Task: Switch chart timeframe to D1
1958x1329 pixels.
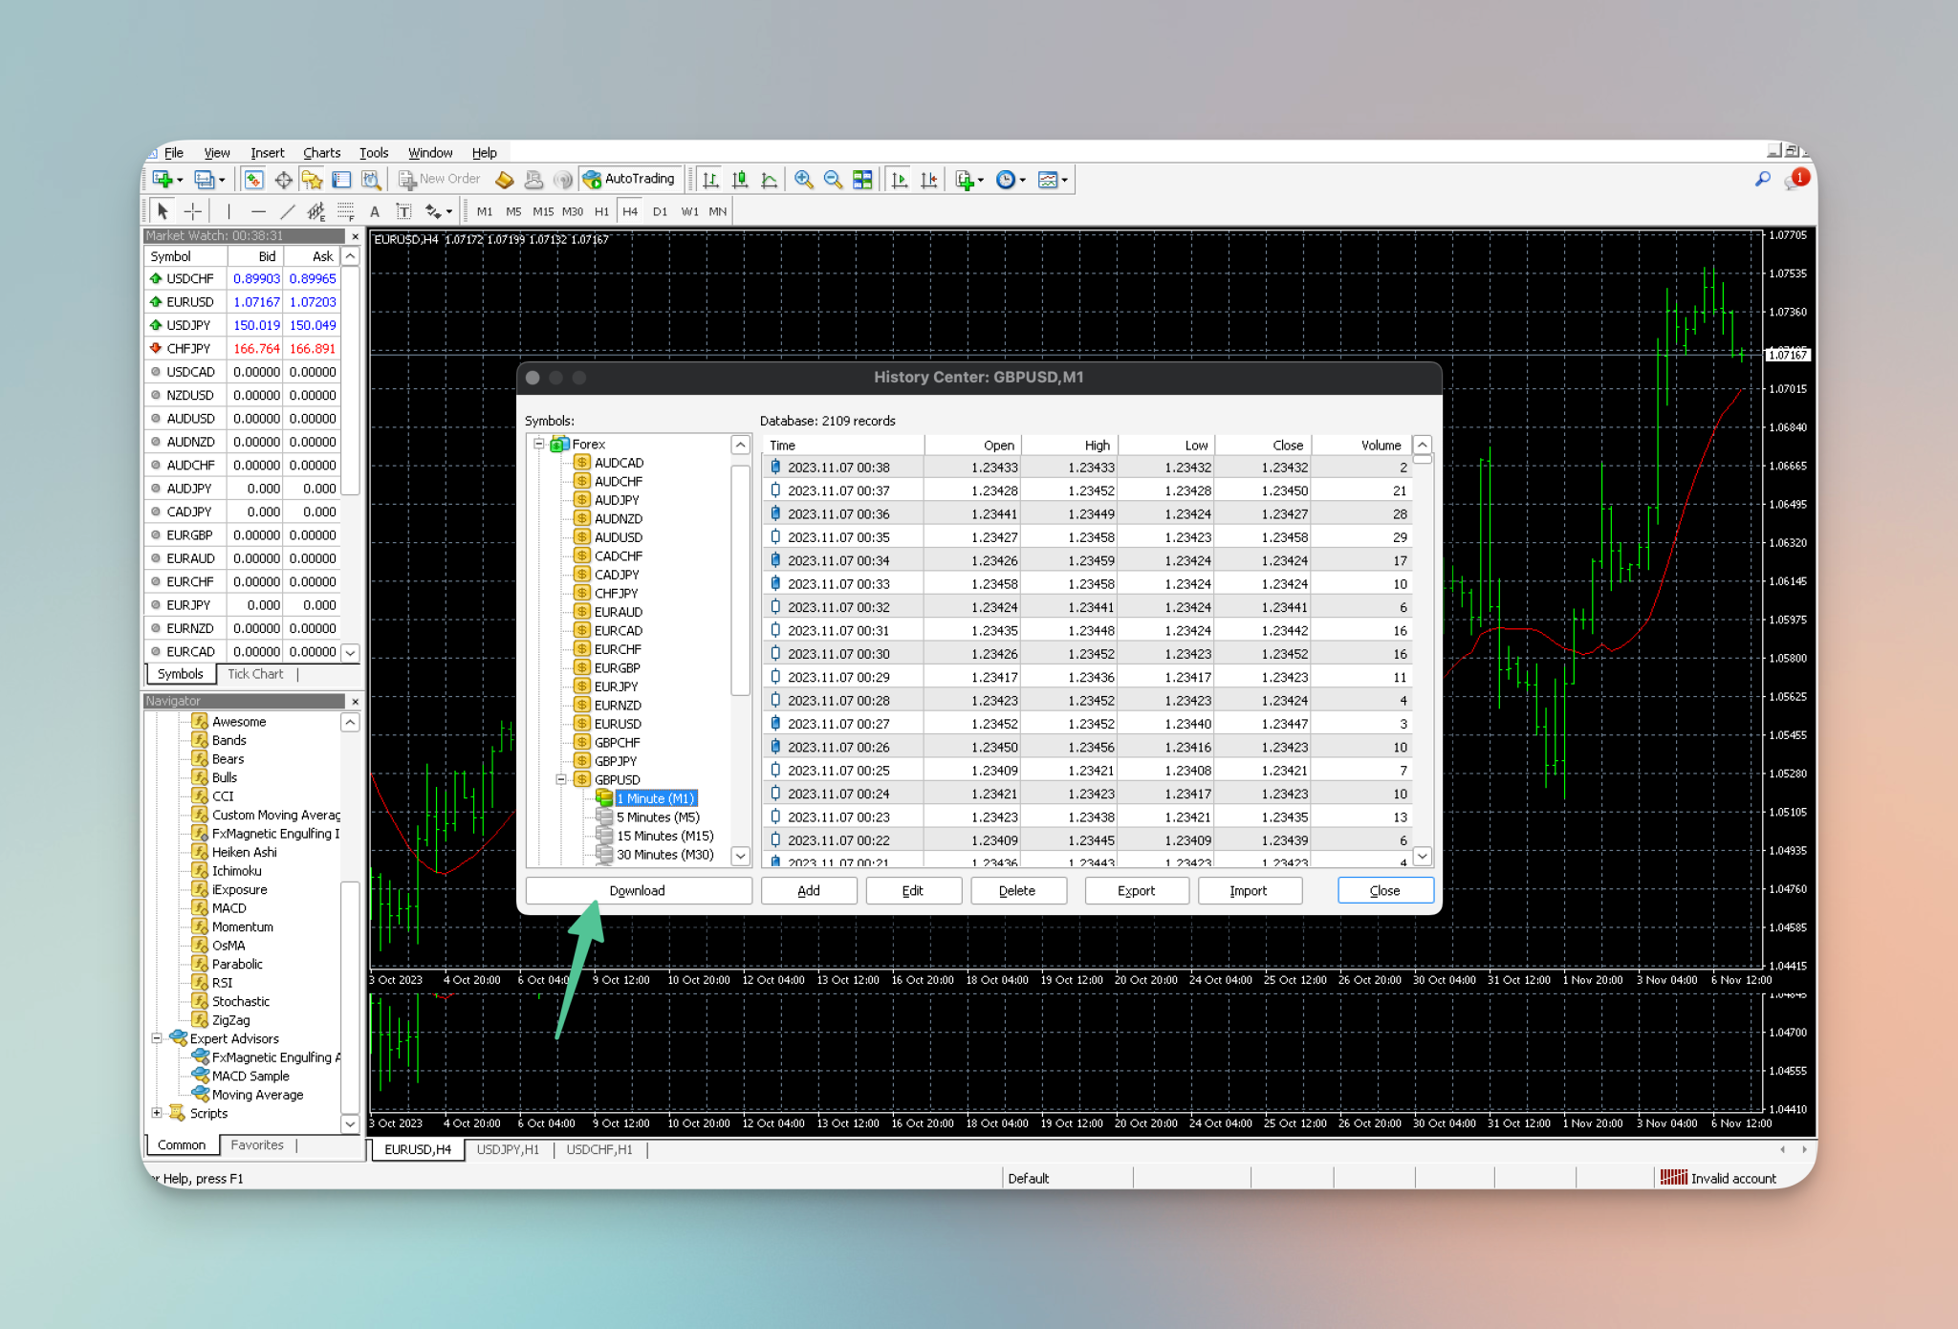Action: pos(660,211)
